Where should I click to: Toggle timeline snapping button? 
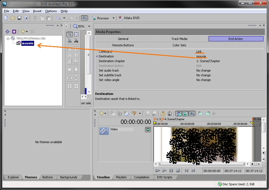[x=192, y=113]
